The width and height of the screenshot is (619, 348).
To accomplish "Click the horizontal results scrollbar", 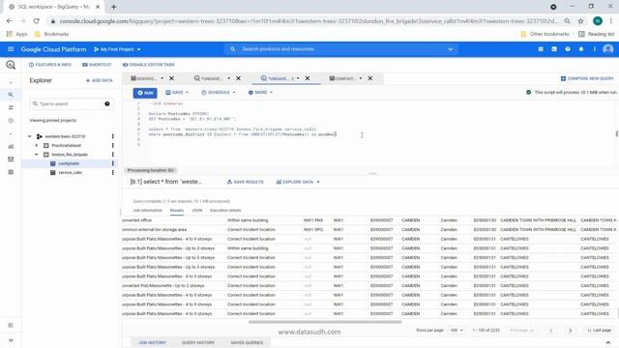I will click(325, 322).
